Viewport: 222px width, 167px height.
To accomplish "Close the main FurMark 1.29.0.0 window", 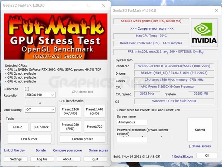I will point(103,5).
